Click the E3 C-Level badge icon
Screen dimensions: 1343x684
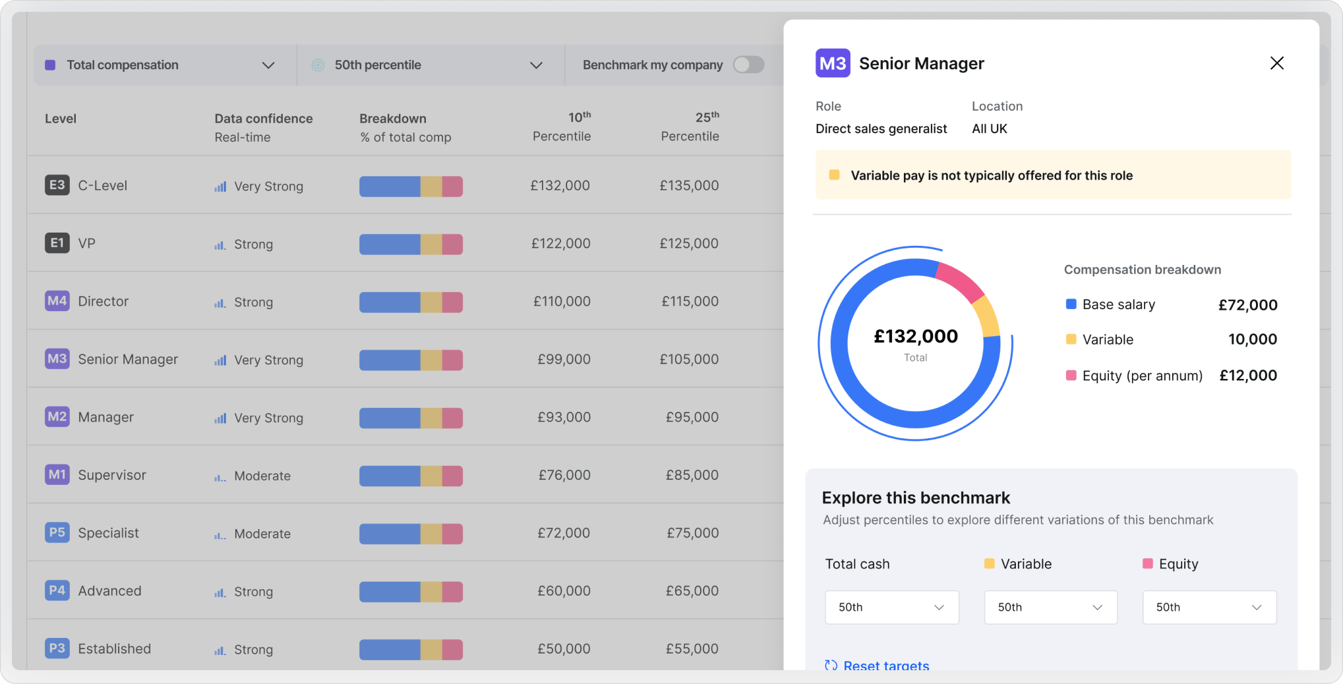coord(57,185)
